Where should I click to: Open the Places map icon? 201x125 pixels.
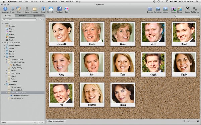tap(180, 9)
